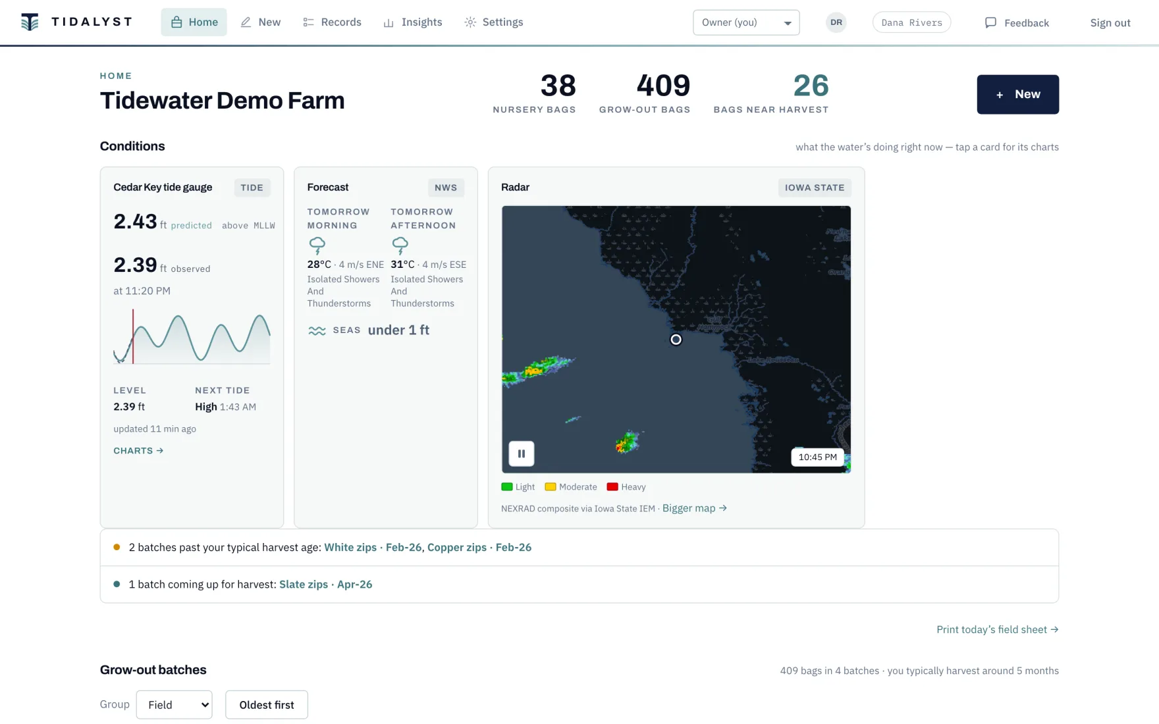Open the Slate zips · Apr-26 batch

(x=325, y=584)
